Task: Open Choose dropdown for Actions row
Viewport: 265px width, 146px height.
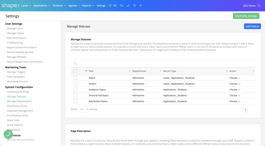Action: [x=235, y=84]
